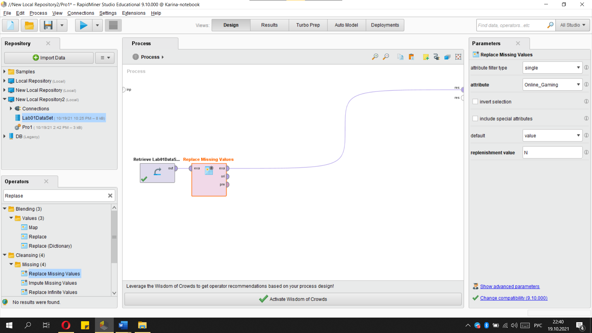Open the default value dropdown
Screen dimensions: 592x333
click(552, 136)
